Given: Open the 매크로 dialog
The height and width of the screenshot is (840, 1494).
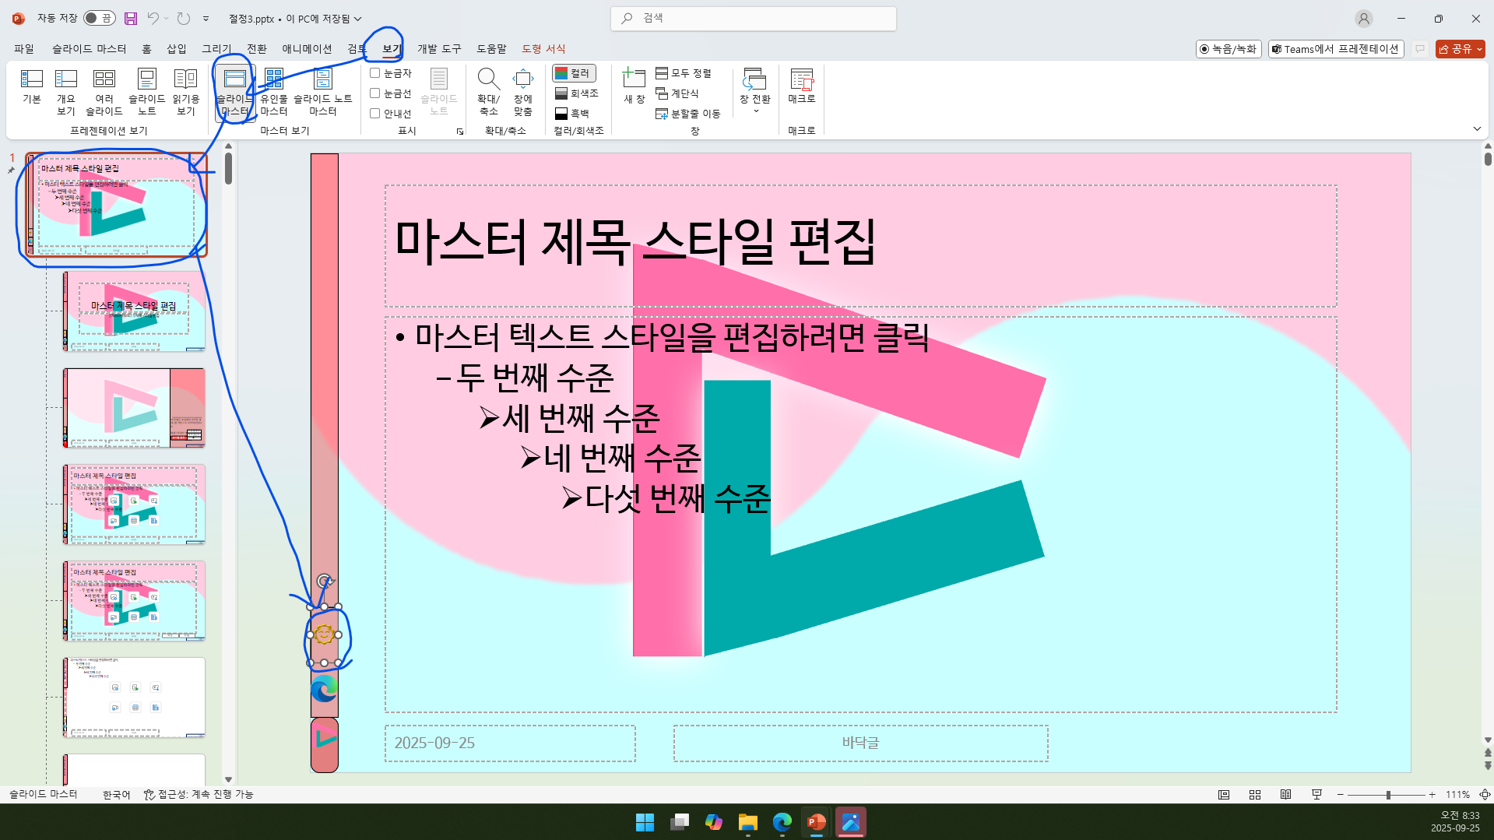Looking at the screenshot, I should (801, 88).
